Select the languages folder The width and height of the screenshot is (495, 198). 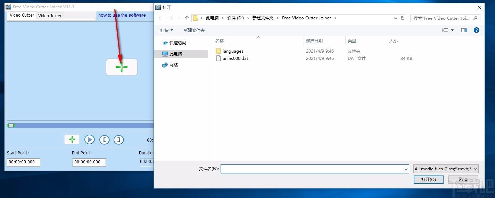point(233,51)
